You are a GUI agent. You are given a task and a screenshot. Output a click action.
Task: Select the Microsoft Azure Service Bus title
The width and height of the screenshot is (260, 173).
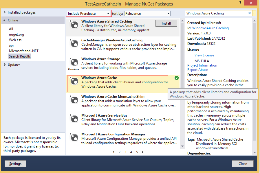click(104, 115)
